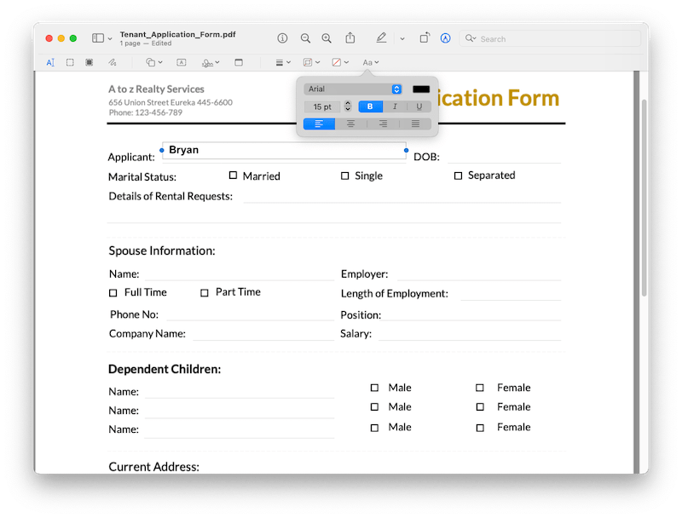Zoom out of the PDF page
Image resolution: width=682 pixels, height=518 pixels.
tap(305, 38)
